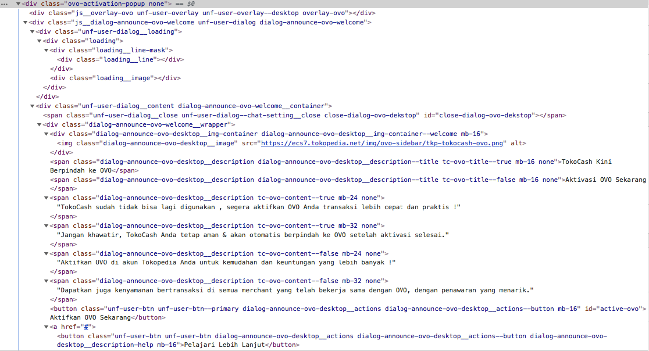
Task: Collapse the tc-ovo-content--true mb-32 span
Action: pyautogui.click(x=47, y=226)
